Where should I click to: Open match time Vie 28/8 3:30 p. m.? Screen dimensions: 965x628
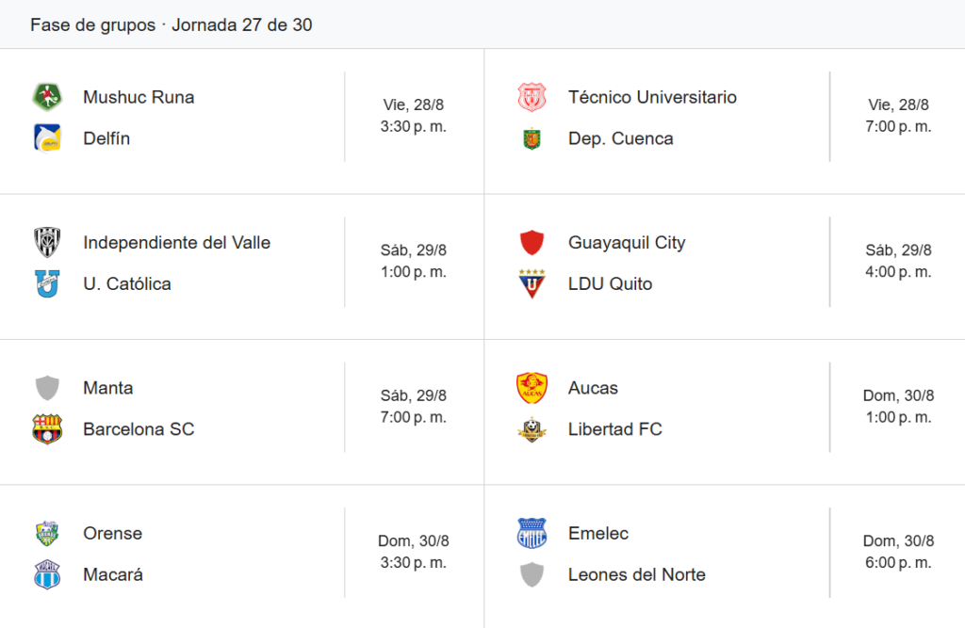click(x=414, y=116)
